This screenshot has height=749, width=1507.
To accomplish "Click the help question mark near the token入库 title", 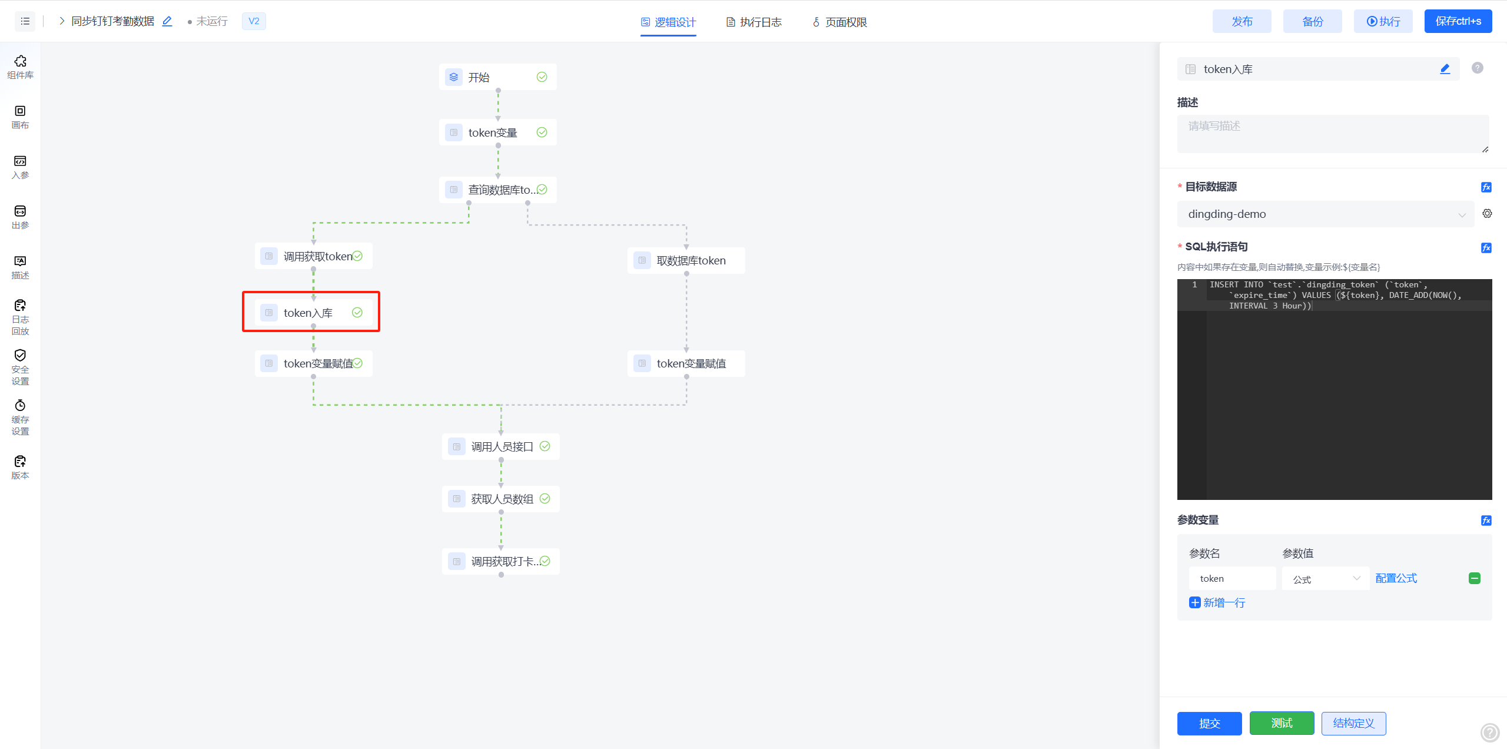I will pyautogui.click(x=1477, y=68).
